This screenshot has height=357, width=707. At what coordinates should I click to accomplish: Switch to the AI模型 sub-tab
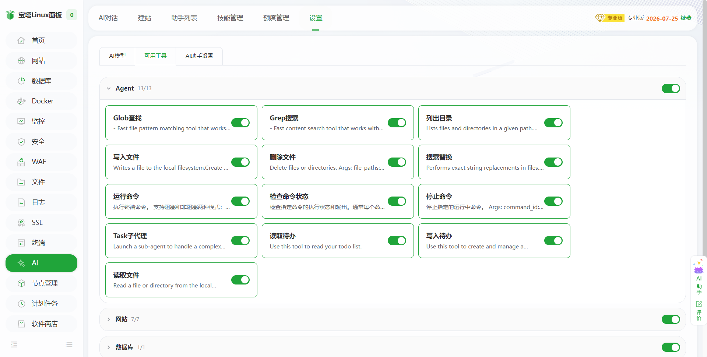pos(117,56)
